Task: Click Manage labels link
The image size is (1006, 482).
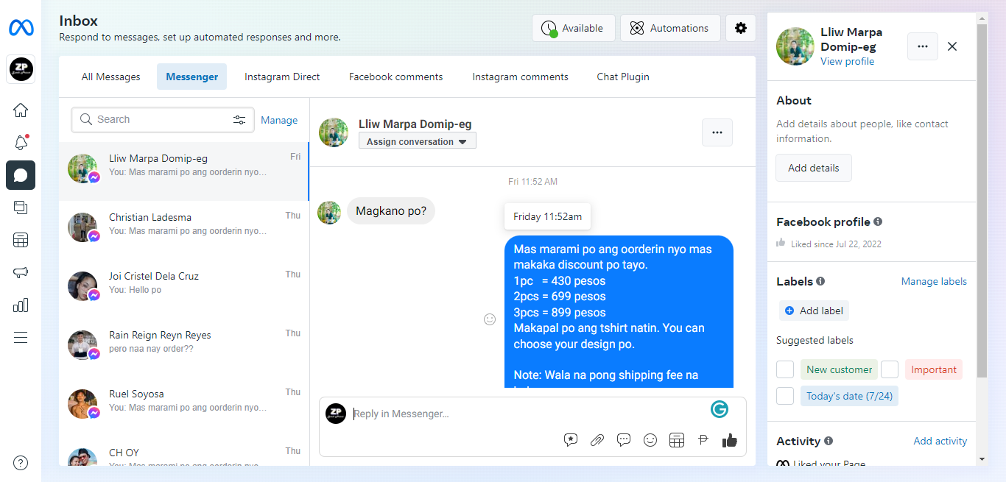Action: click(x=934, y=281)
